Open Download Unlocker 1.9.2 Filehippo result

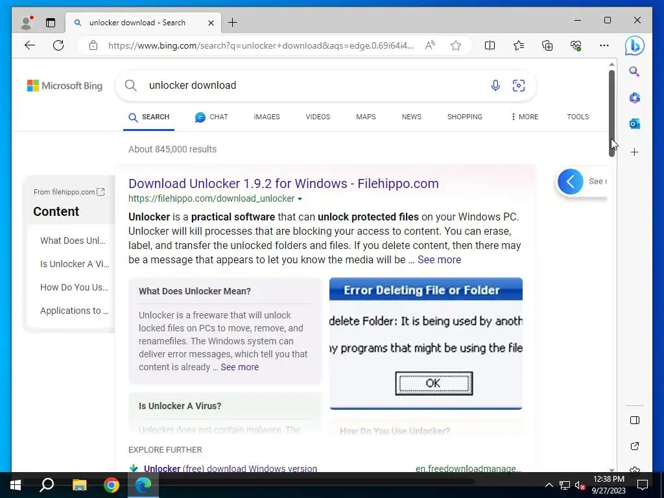click(283, 184)
